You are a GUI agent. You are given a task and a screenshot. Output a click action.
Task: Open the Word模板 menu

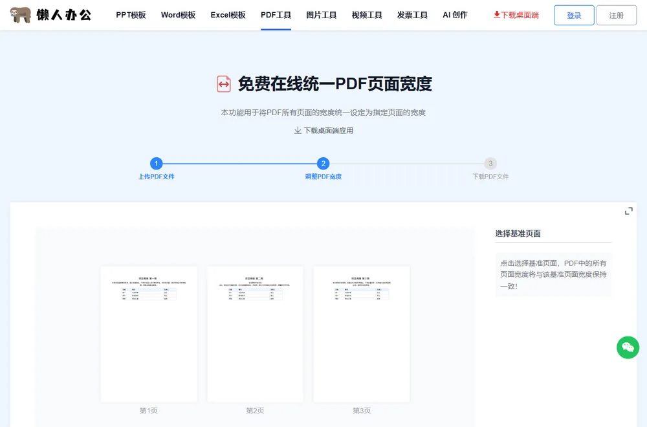(x=179, y=16)
